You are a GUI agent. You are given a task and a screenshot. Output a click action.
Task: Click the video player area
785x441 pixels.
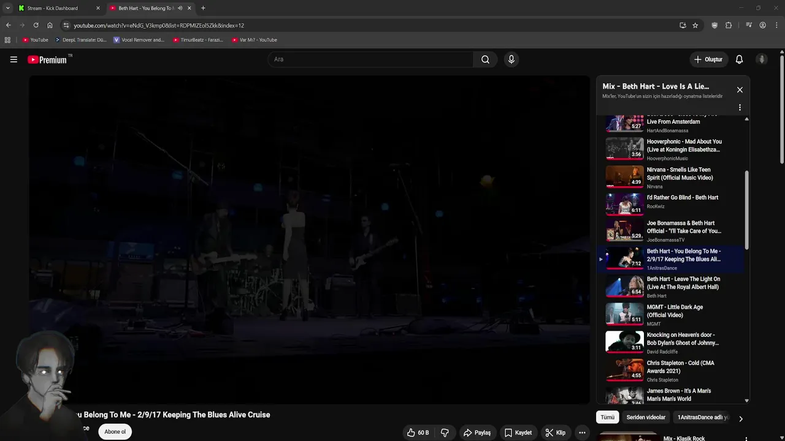click(309, 239)
